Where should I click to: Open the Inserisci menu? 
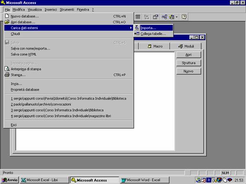pyautogui.click(x=51, y=10)
